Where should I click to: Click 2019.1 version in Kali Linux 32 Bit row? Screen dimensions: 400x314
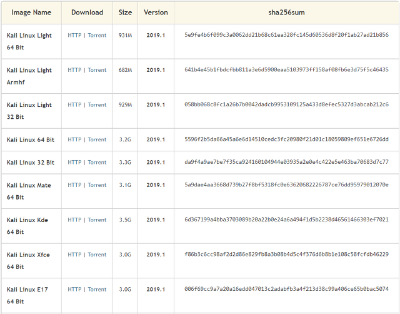(156, 162)
